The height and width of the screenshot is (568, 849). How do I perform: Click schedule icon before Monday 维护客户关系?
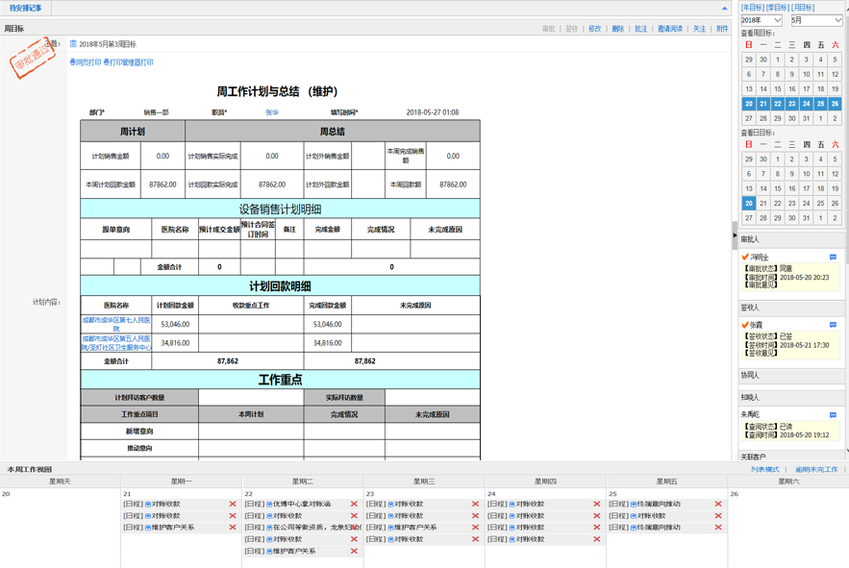pos(148,528)
